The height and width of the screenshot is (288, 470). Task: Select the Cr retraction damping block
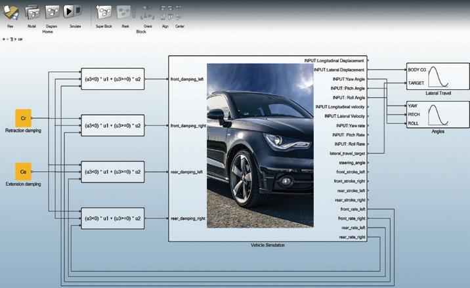tap(24, 118)
